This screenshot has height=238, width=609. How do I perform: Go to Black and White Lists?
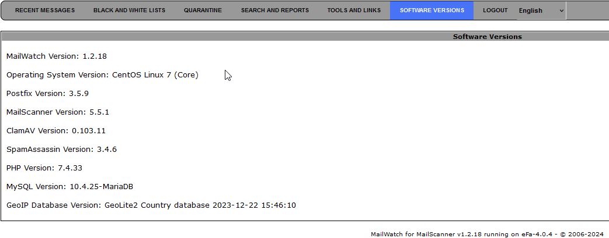coord(130,10)
